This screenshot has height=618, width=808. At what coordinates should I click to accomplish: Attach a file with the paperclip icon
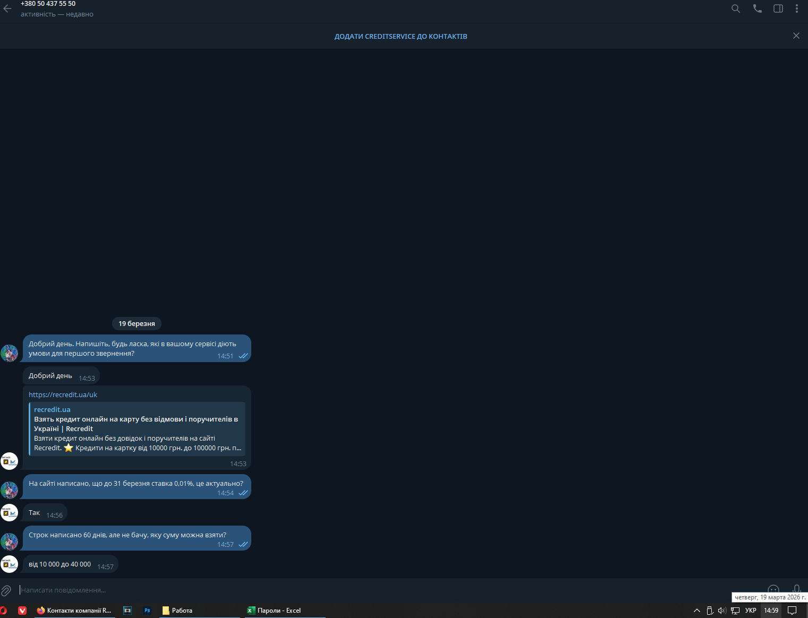(x=6, y=590)
